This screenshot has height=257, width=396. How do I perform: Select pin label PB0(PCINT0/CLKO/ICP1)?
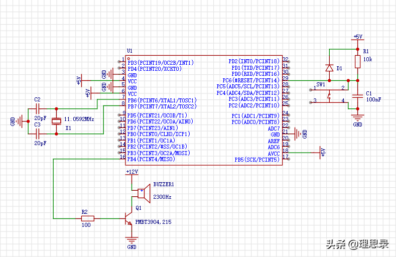[159, 134]
